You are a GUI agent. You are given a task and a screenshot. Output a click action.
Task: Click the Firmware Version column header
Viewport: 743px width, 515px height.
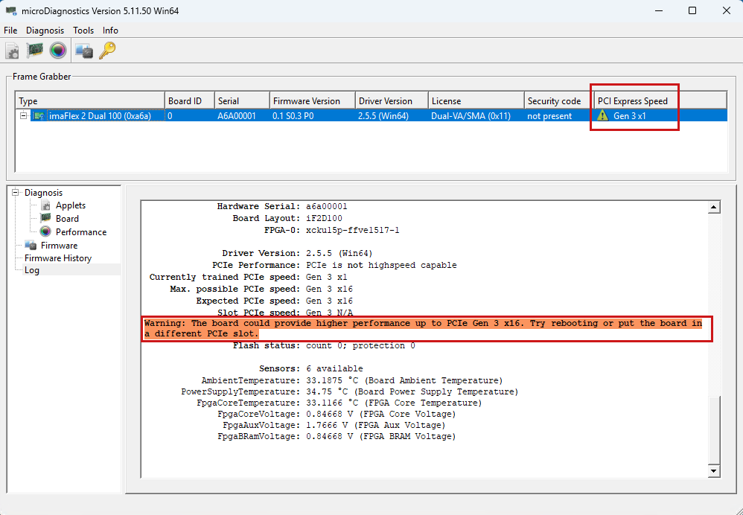point(306,101)
